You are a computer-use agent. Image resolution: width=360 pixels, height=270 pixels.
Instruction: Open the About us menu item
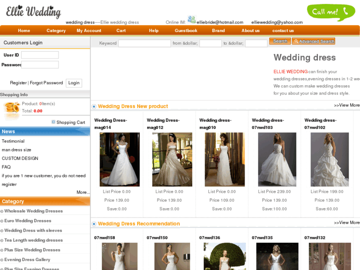coord(251,31)
